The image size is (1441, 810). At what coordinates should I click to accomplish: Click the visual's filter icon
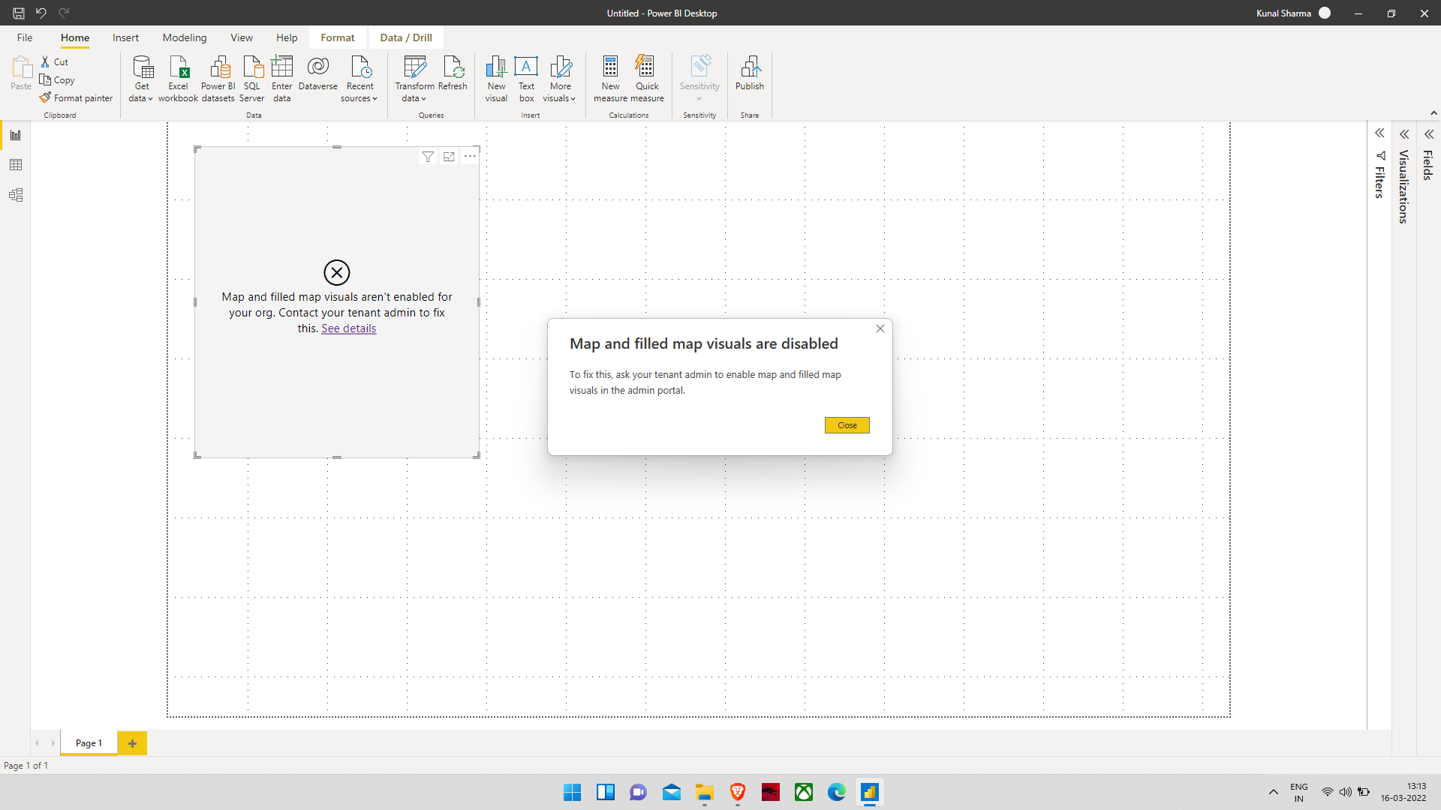coord(428,157)
